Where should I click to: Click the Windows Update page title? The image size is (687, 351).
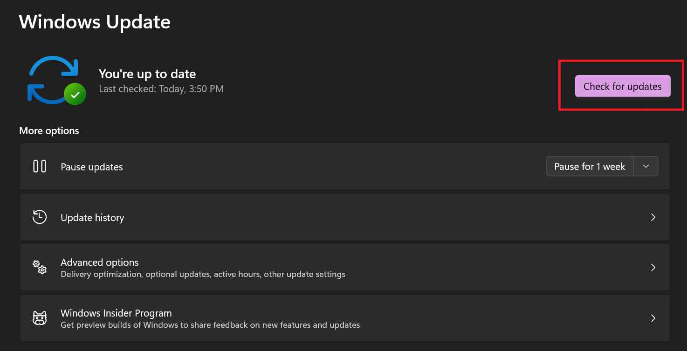(95, 22)
